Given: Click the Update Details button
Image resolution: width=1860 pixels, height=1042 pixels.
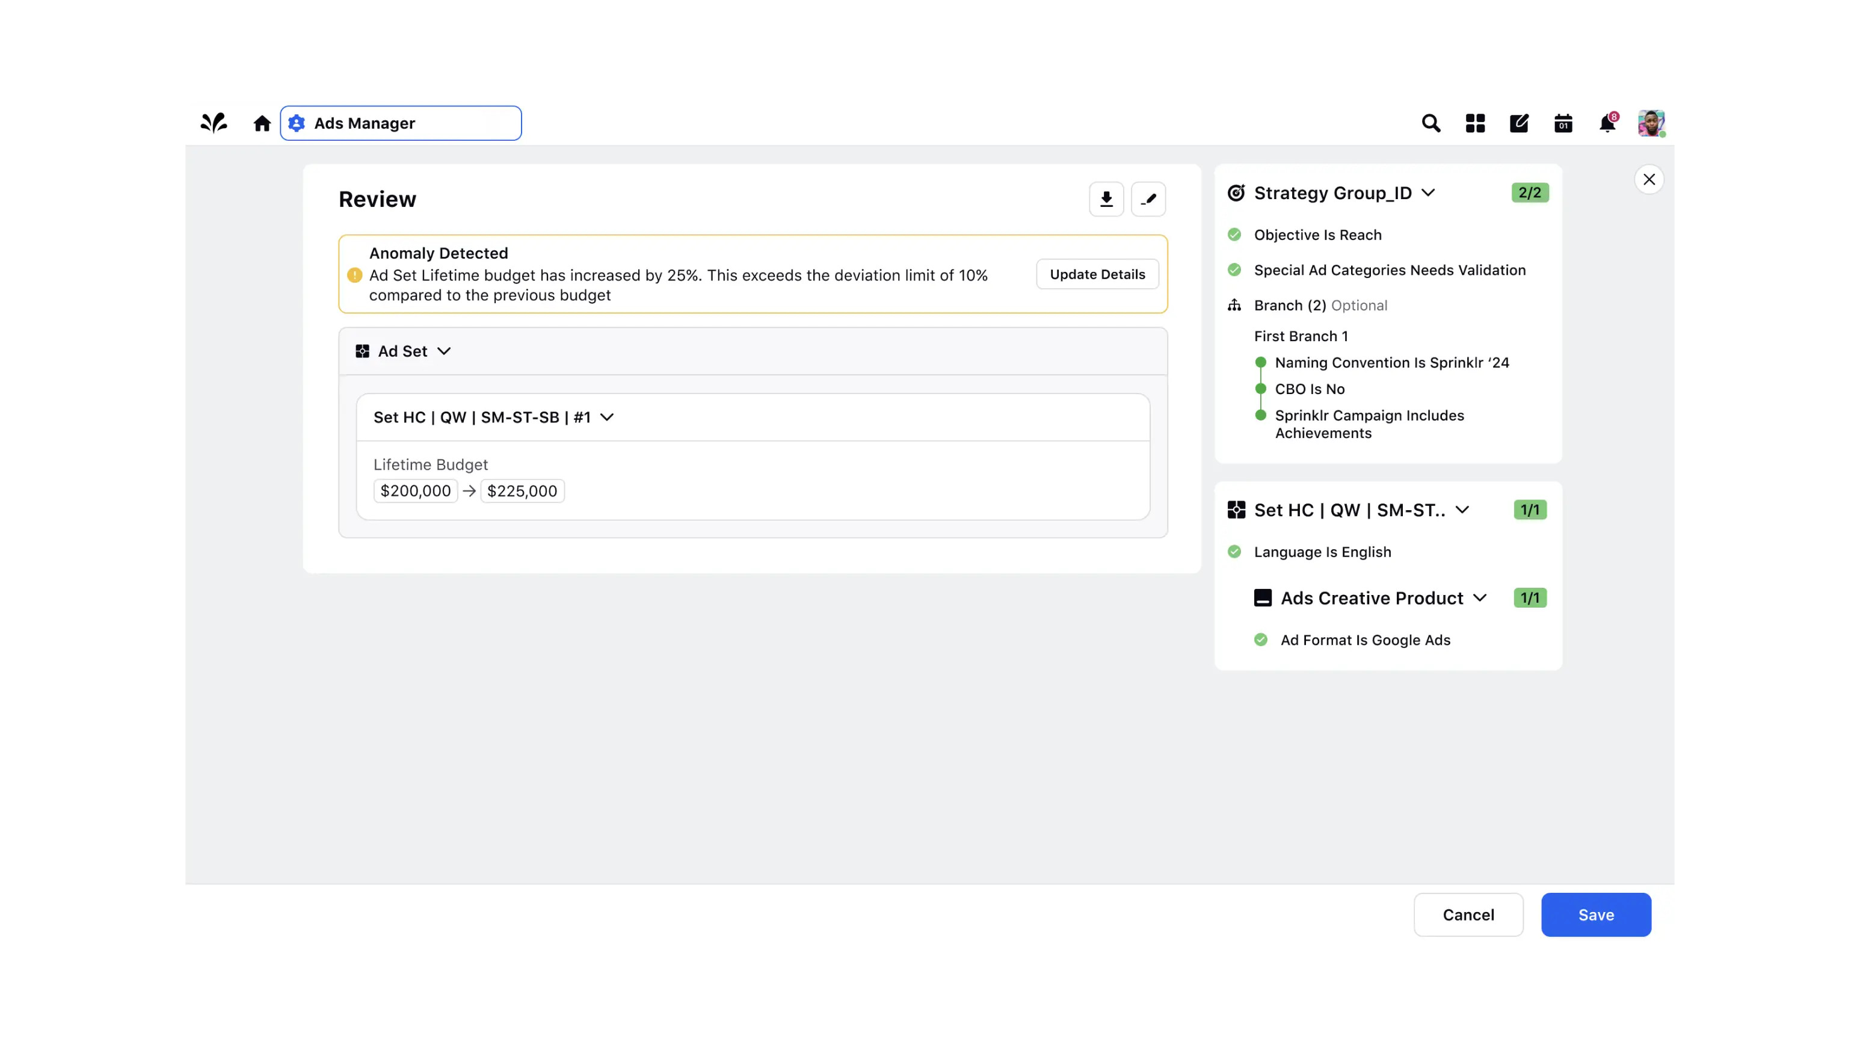Looking at the screenshot, I should tap(1097, 274).
